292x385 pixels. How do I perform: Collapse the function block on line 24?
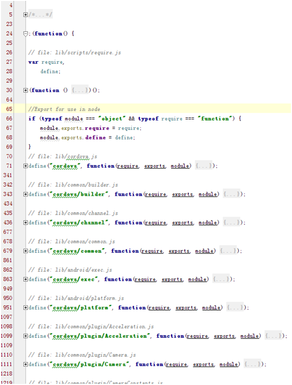(x=26, y=34)
